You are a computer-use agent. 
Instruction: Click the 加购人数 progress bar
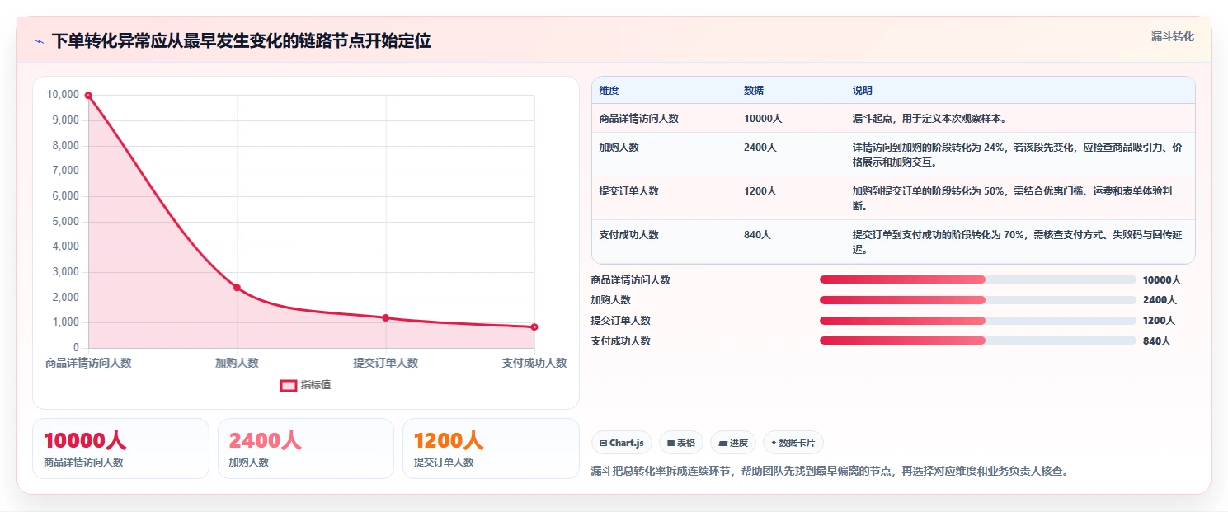978,300
